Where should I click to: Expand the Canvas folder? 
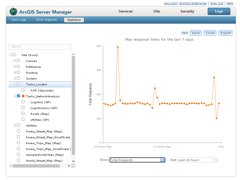[x=15, y=60]
